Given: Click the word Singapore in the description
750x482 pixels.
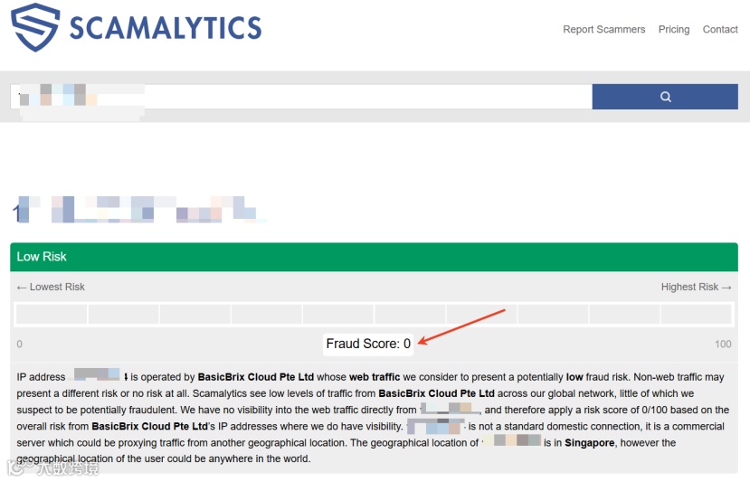Looking at the screenshot, I should coord(589,443).
